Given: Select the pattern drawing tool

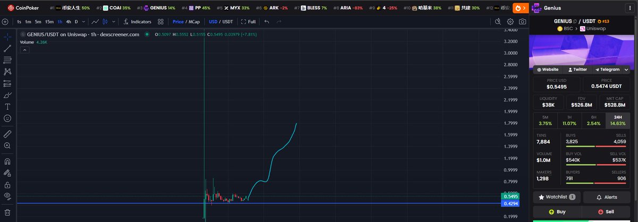Looking at the screenshot, I should coord(7,72).
